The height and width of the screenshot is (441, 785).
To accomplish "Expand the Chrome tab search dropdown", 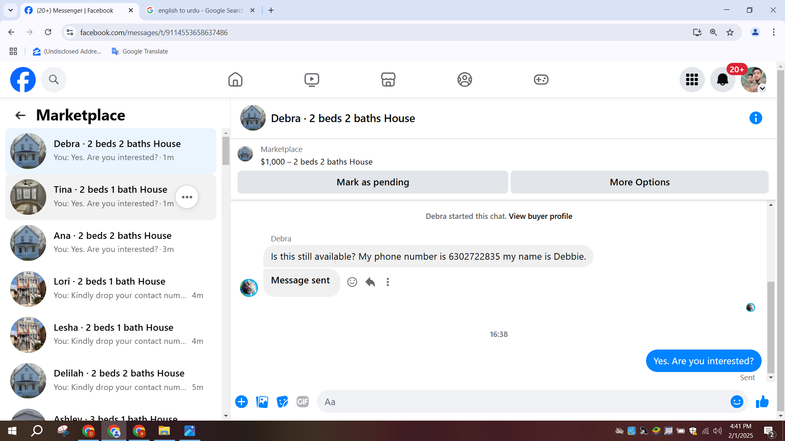I will pos(11,10).
